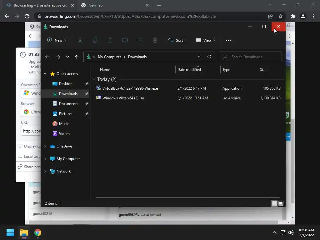Switch to details view layout icon
The image size is (320, 240).
point(274,203)
